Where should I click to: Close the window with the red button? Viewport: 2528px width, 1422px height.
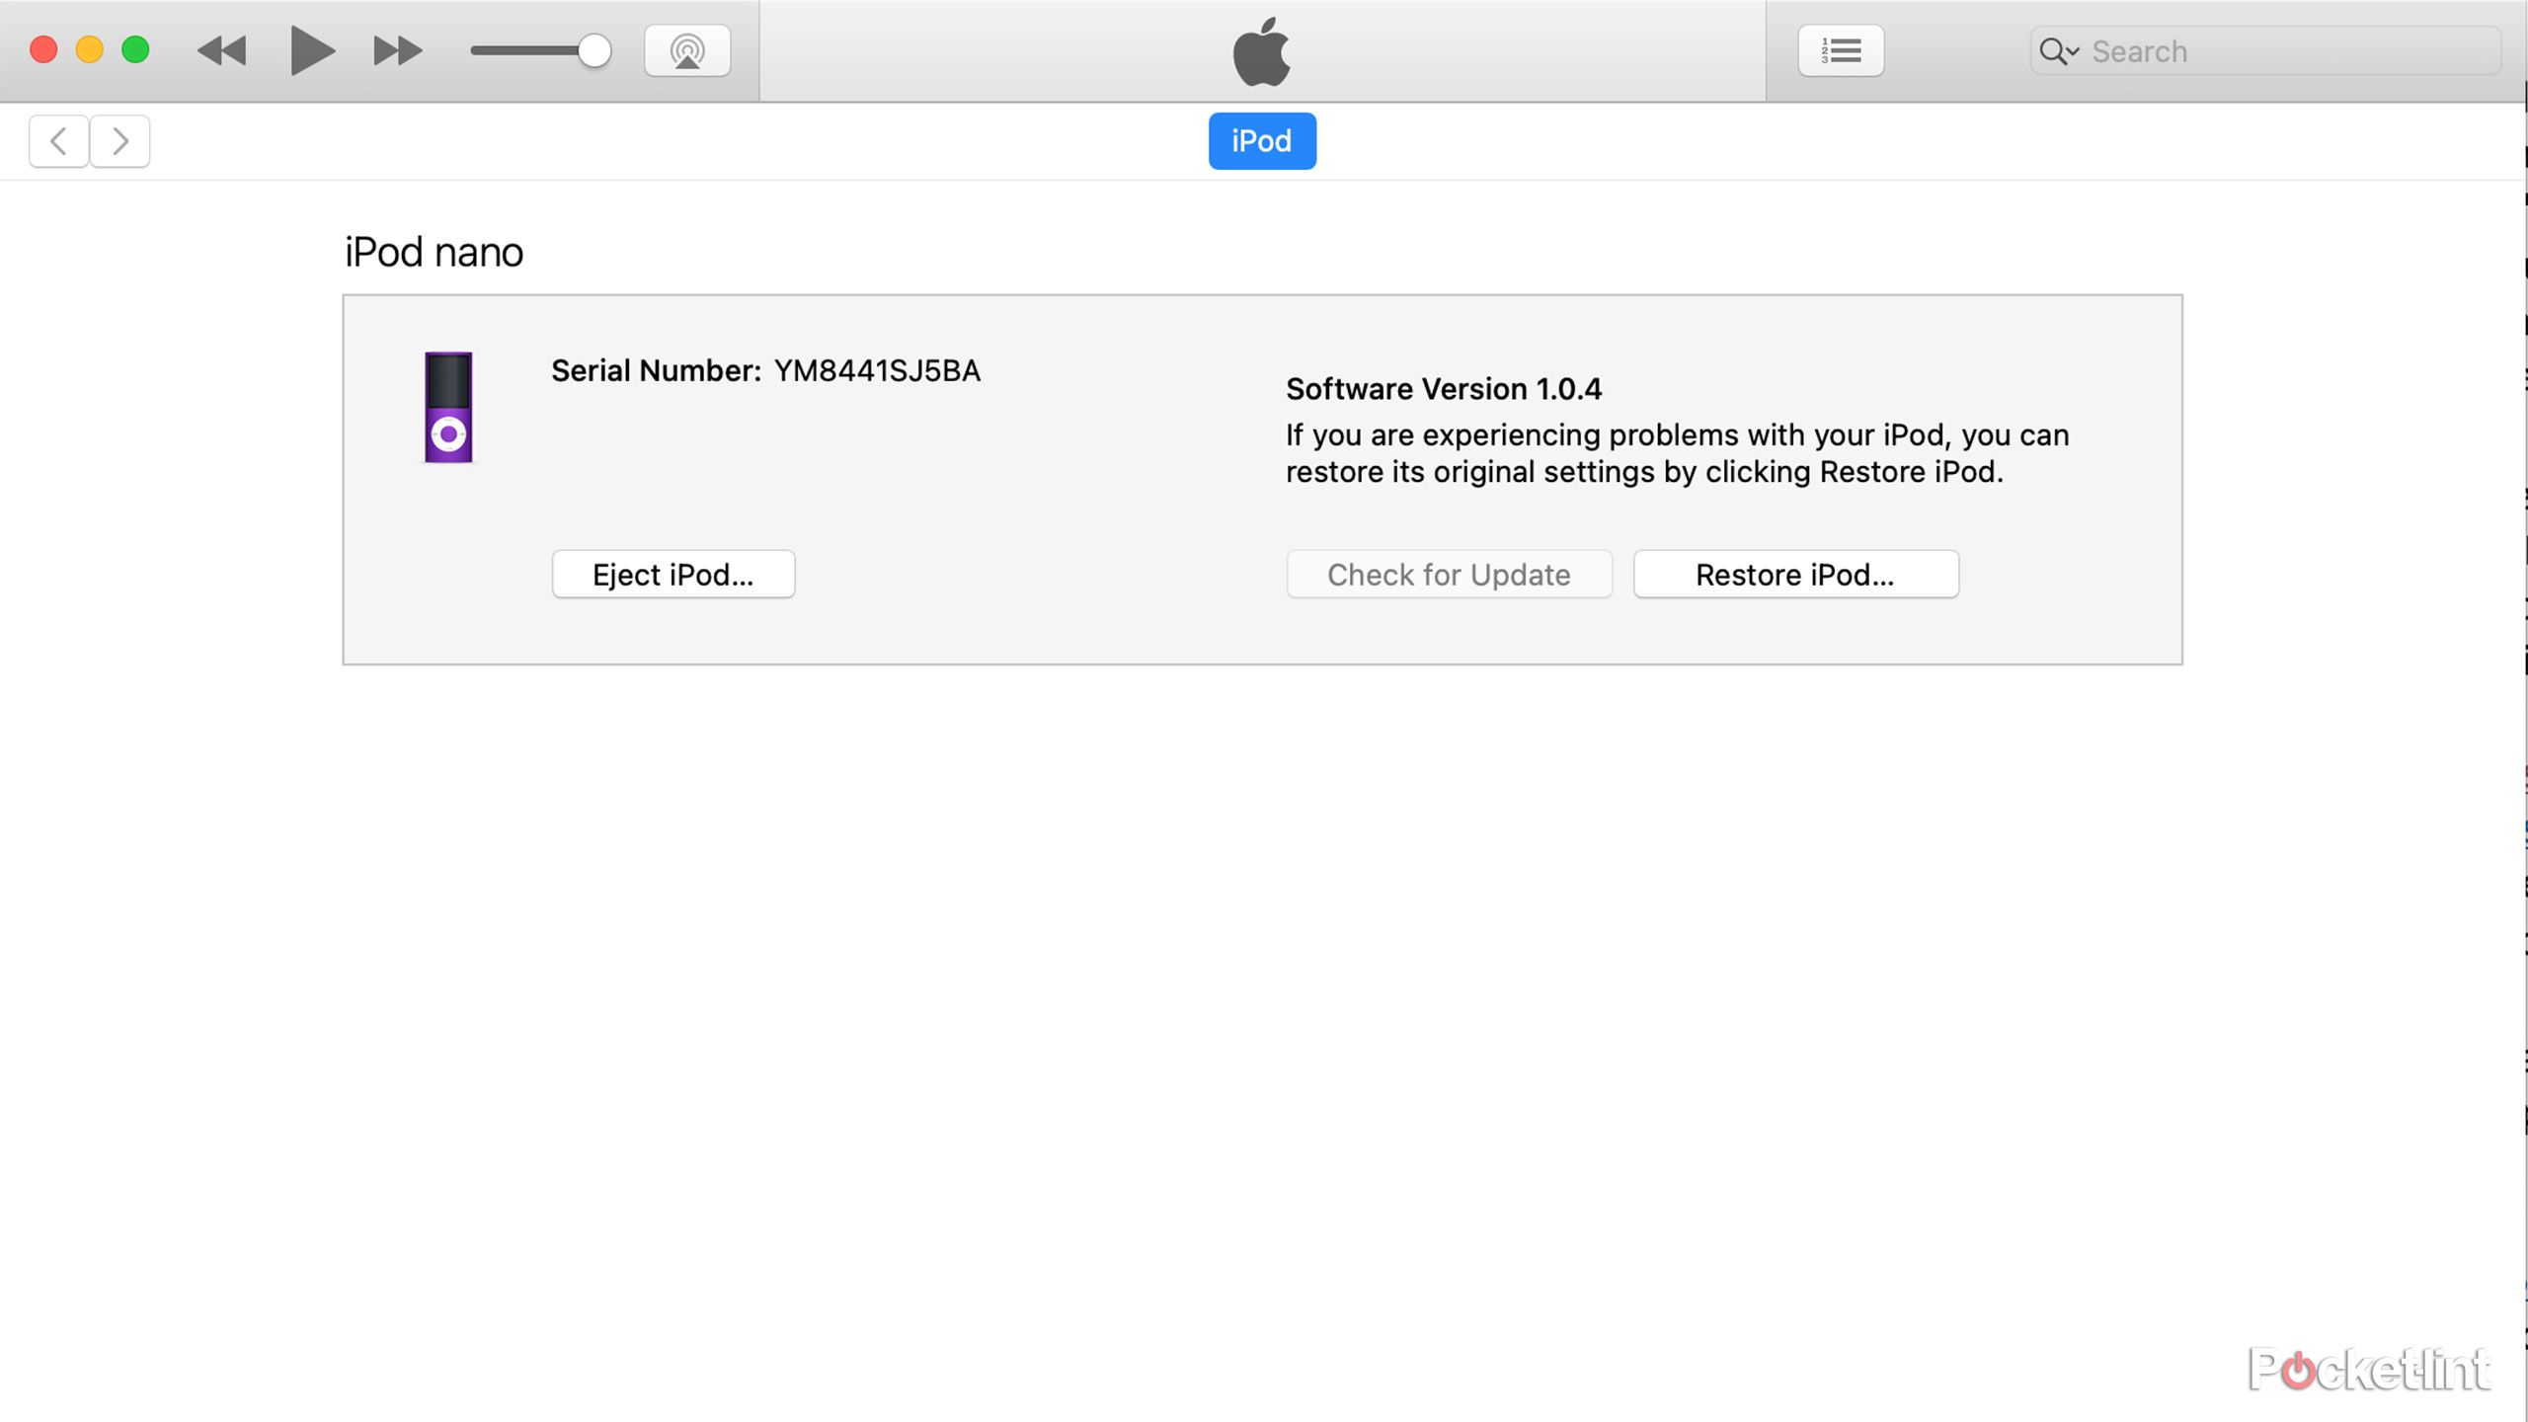(x=43, y=50)
